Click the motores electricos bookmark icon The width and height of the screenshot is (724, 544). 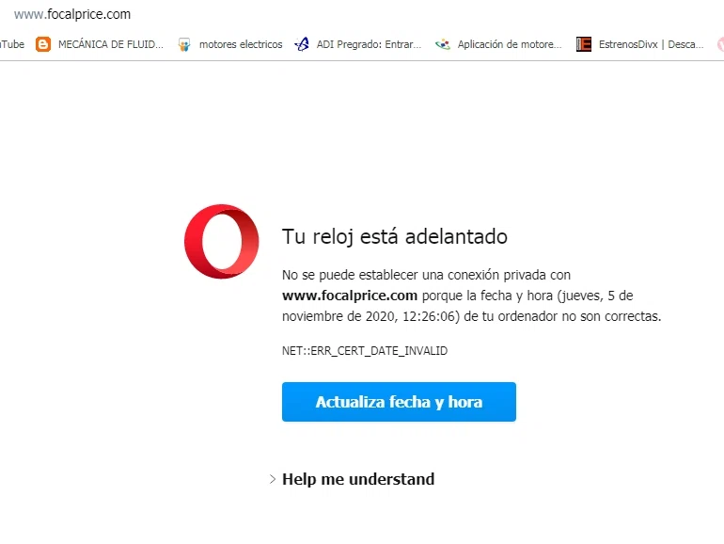184,44
